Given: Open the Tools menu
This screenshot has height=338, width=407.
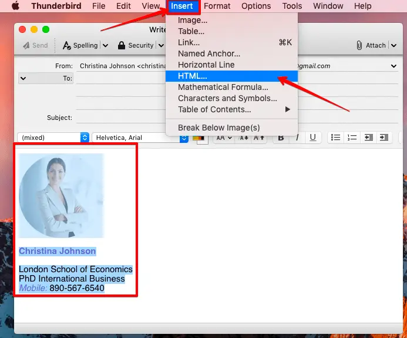Looking at the screenshot, I should pyautogui.click(x=292, y=6).
